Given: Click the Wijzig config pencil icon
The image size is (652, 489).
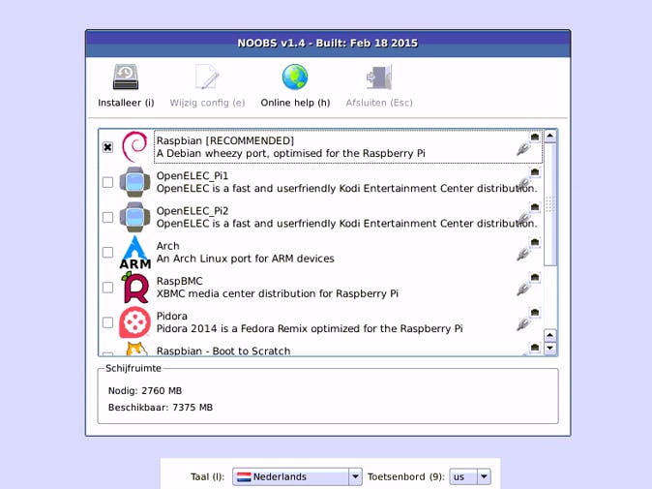Looking at the screenshot, I should pyautogui.click(x=207, y=76).
